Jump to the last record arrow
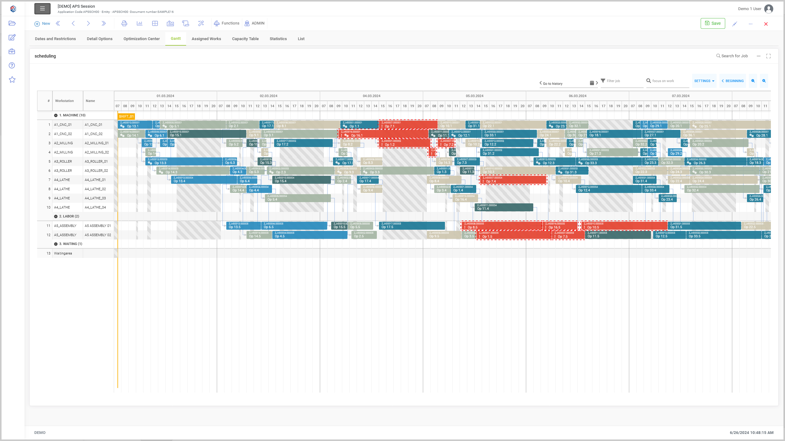This screenshot has width=785, height=441. click(104, 24)
